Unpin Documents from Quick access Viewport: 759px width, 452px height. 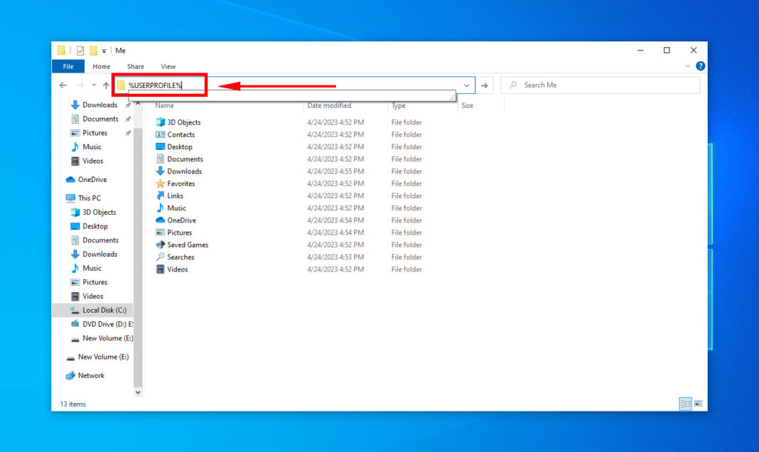(x=128, y=119)
